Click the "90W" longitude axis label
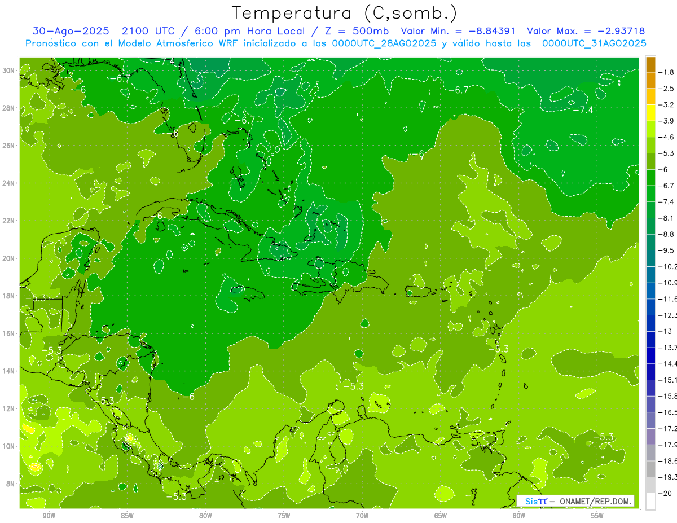The width and height of the screenshot is (677, 523). pos(49,516)
